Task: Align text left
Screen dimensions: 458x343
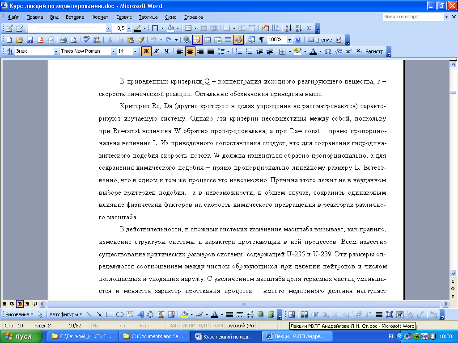Action: click(180, 51)
